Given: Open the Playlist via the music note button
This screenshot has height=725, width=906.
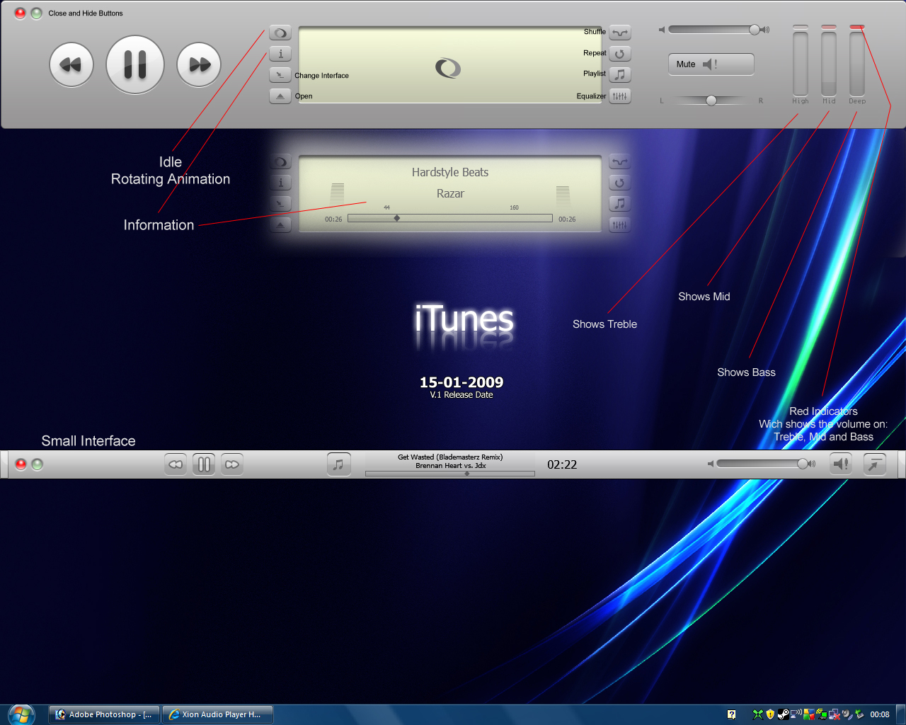Looking at the screenshot, I should pyautogui.click(x=620, y=74).
